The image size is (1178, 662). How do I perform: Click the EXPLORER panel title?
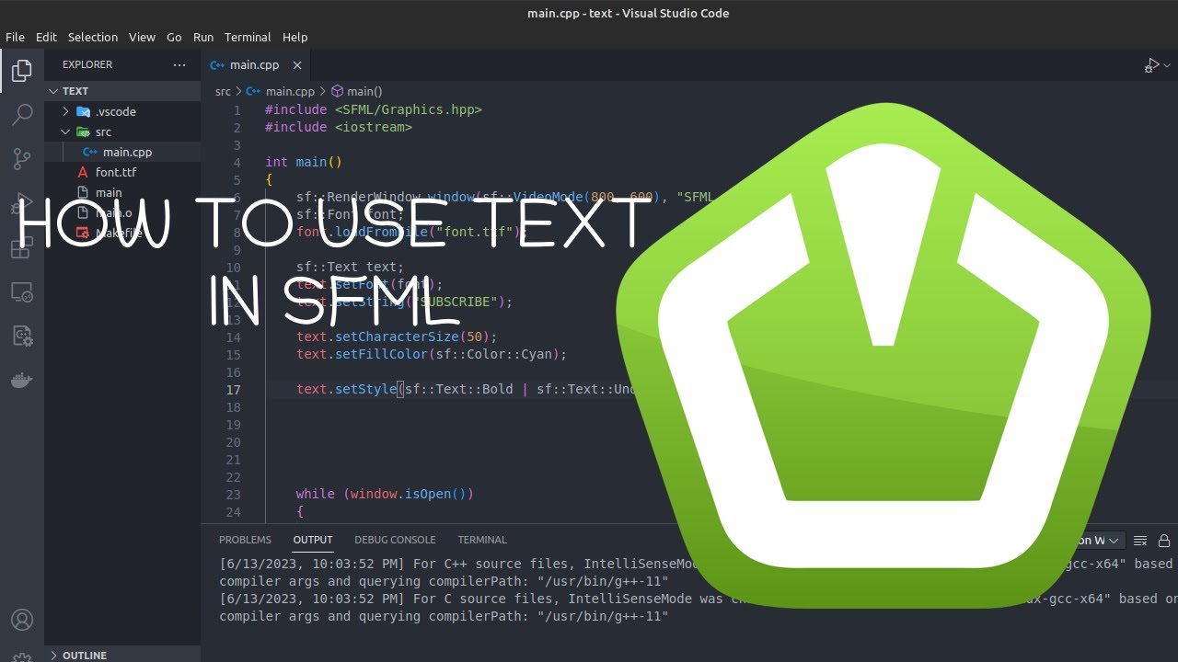pyautogui.click(x=87, y=64)
